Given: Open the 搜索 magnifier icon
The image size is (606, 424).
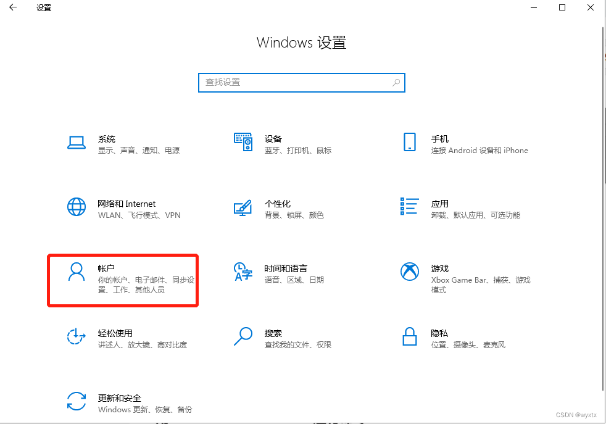Looking at the screenshot, I should tap(243, 336).
